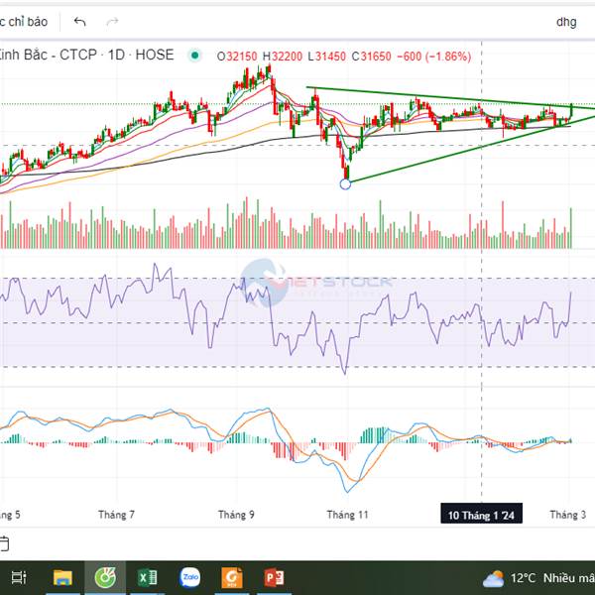This screenshot has width=595, height=595.
Task: Select the volume bars pane
Action: coord(285,224)
